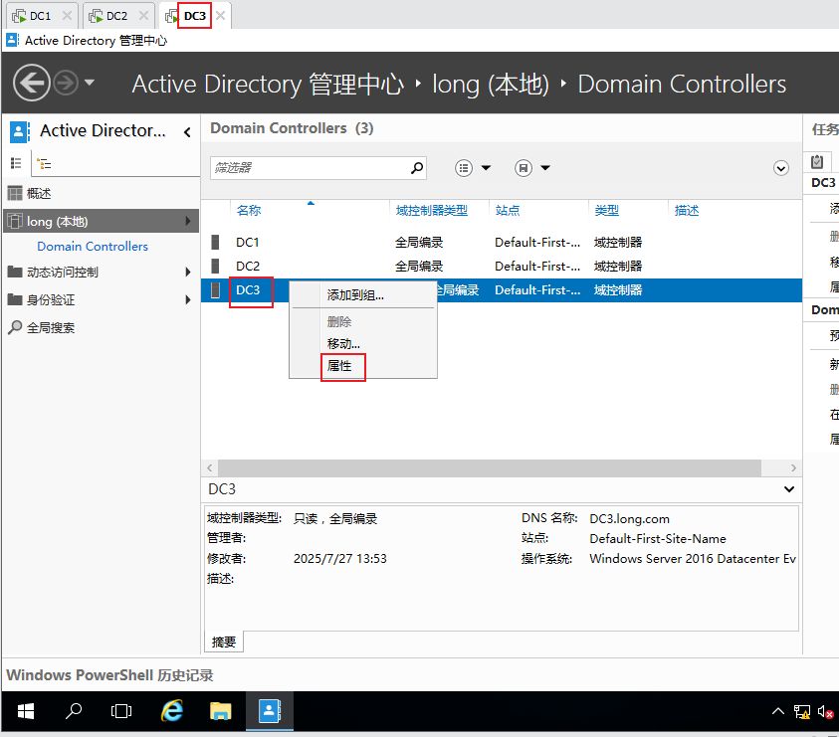Screen dimensions: 839x737
Task: Click the DC1 server icon
Action: click(215, 243)
